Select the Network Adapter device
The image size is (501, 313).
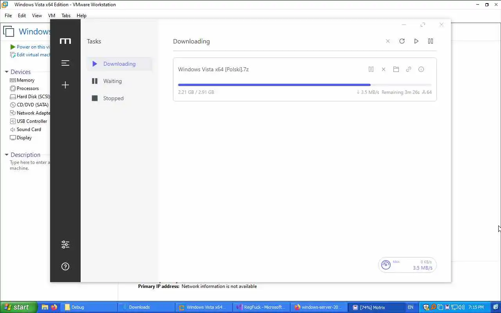pyautogui.click(x=30, y=113)
